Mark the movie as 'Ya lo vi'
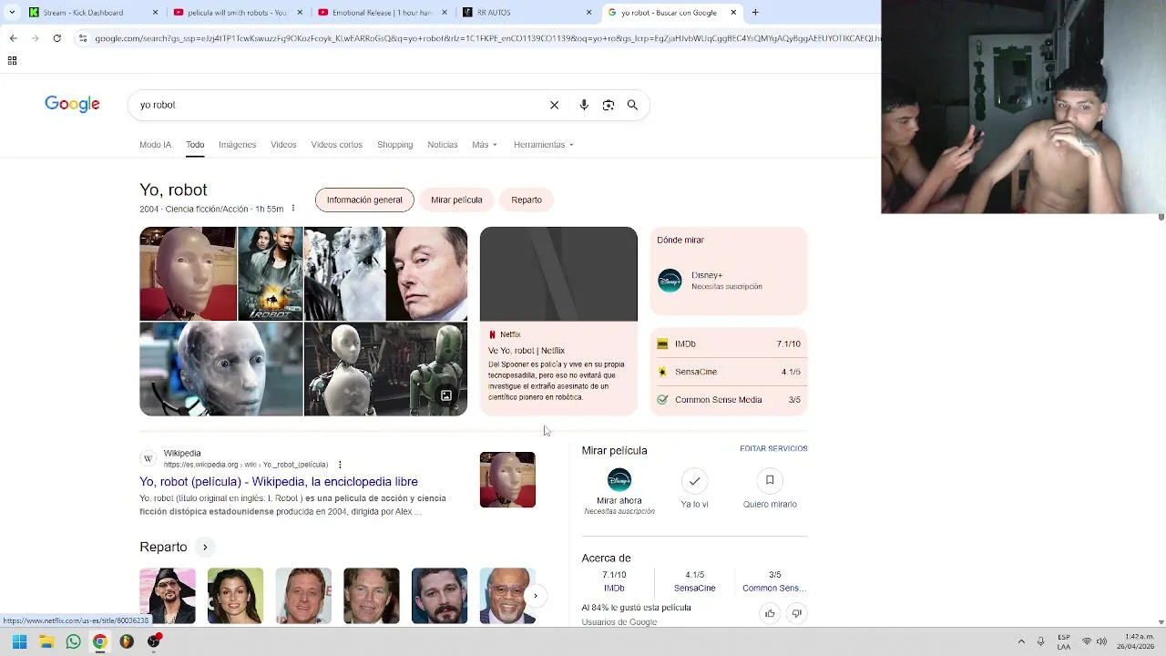 click(694, 480)
